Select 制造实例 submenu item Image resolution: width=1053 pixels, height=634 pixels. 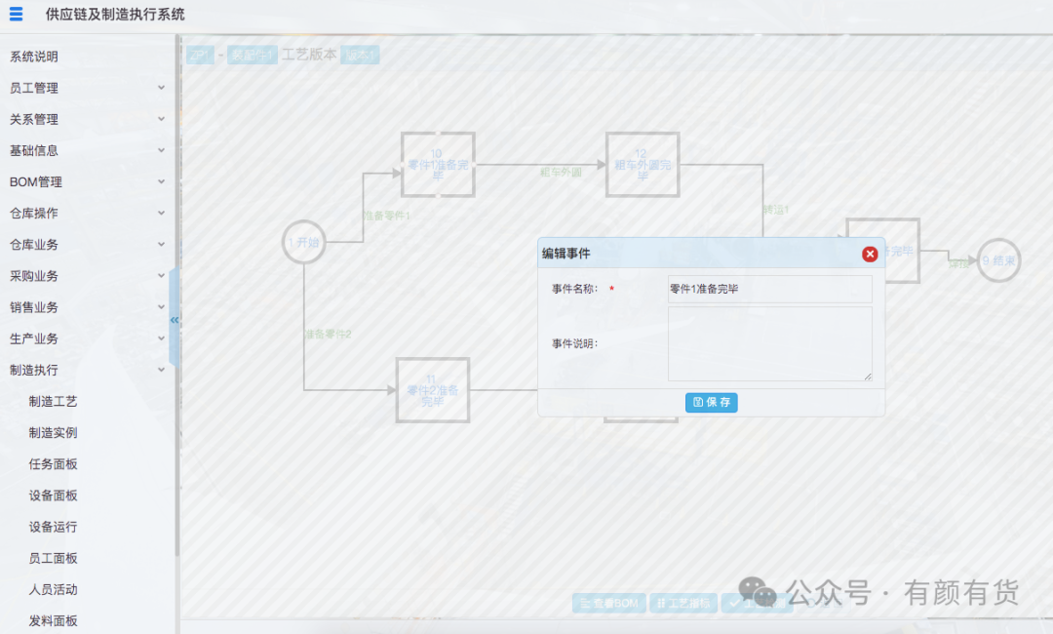click(53, 432)
